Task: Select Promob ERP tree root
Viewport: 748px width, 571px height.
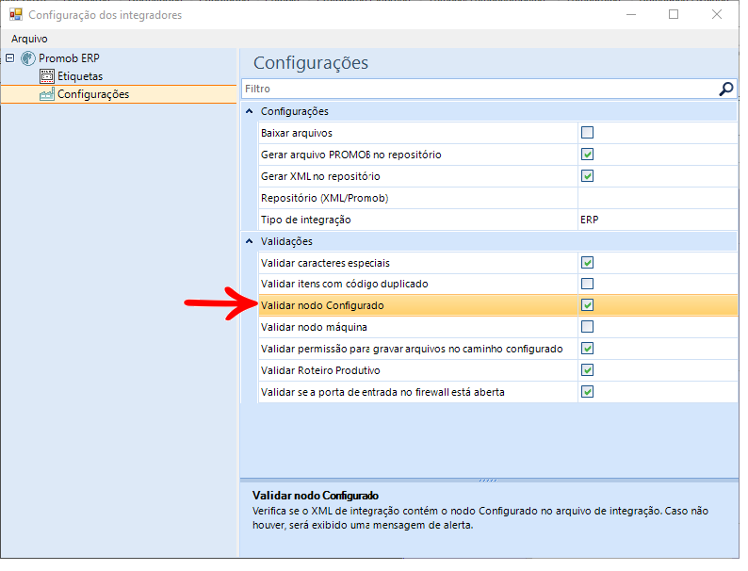Action: point(69,58)
